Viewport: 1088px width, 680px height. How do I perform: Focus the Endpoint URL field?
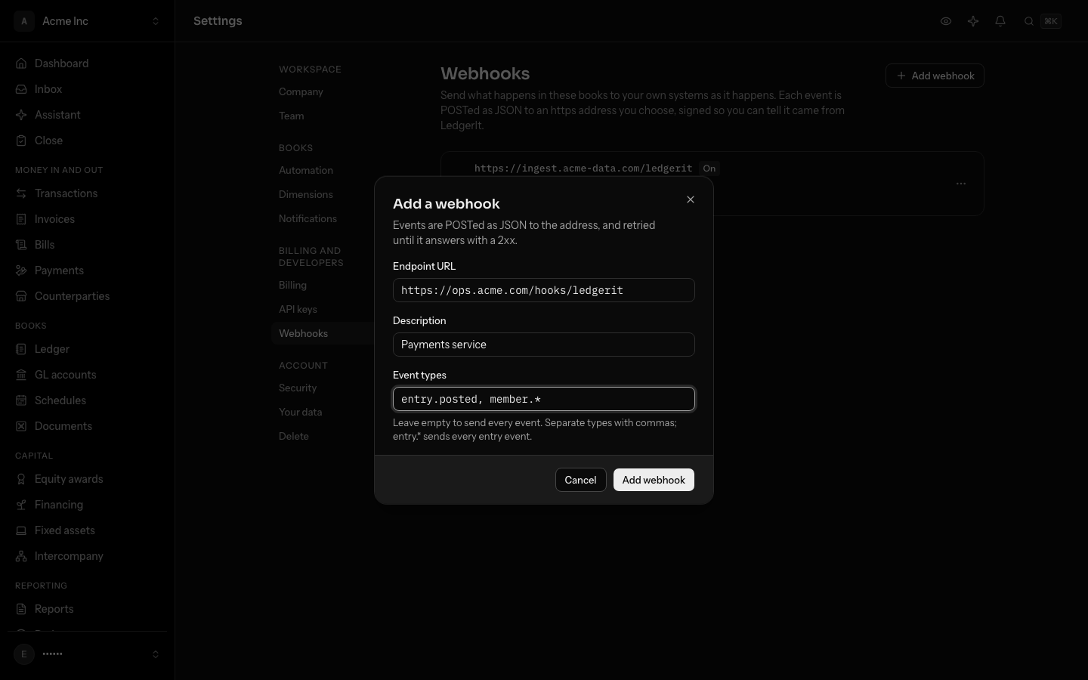[544, 290]
